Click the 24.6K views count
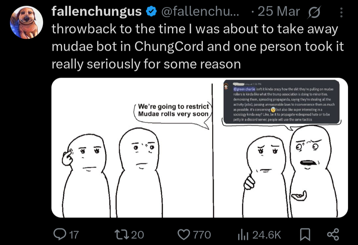This screenshot has height=245, width=358. click(267, 235)
